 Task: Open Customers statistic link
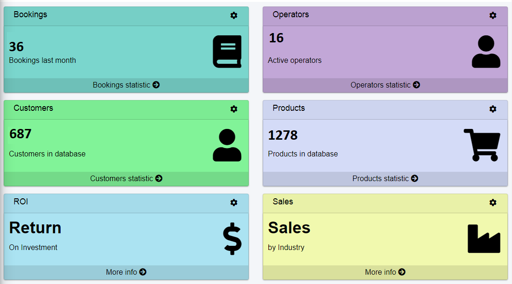click(x=126, y=178)
